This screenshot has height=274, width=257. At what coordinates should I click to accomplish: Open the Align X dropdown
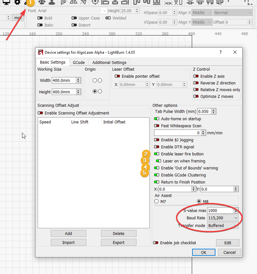(202, 12)
